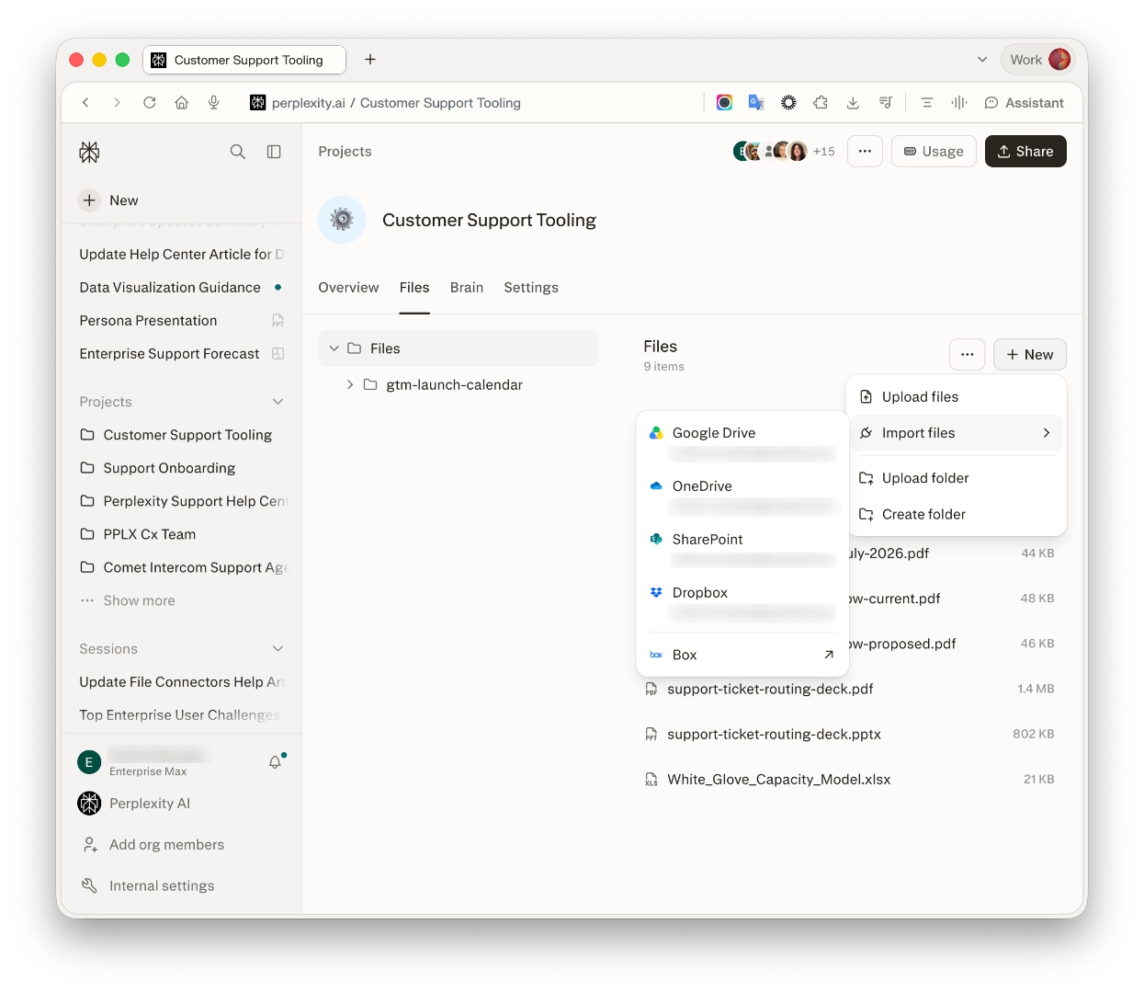The image size is (1144, 993).
Task: Go back with the browser back arrow
Action: click(x=85, y=103)
